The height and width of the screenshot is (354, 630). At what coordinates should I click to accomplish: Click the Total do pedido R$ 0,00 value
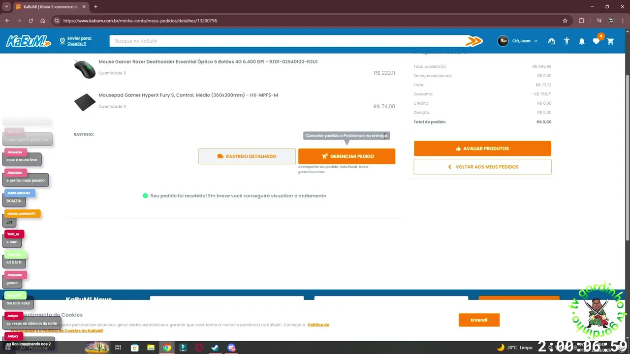tap(544, 122)
